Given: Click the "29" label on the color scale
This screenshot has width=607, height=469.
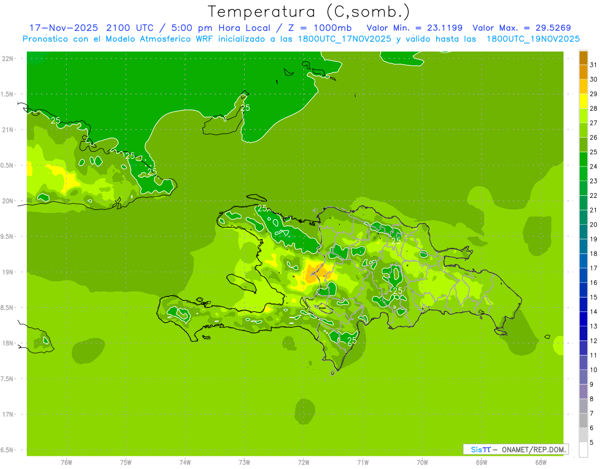Looking at the screenshot, I should (x=594, y=94).
